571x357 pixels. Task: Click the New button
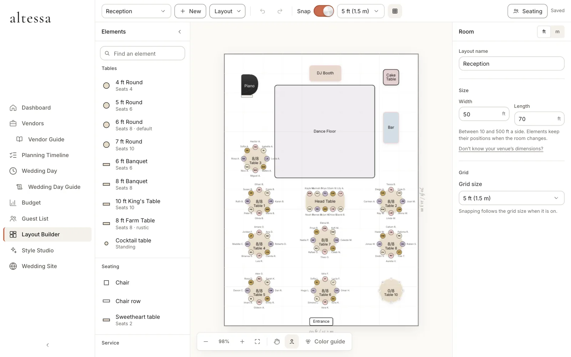click(x=190, y=11)
